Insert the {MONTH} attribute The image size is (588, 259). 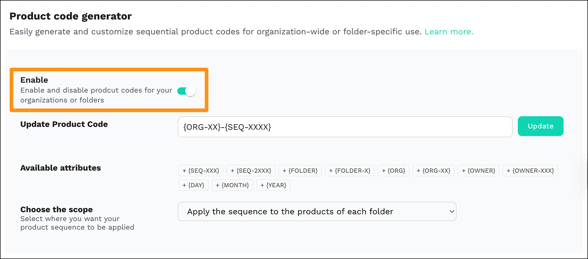click(232, 185)
